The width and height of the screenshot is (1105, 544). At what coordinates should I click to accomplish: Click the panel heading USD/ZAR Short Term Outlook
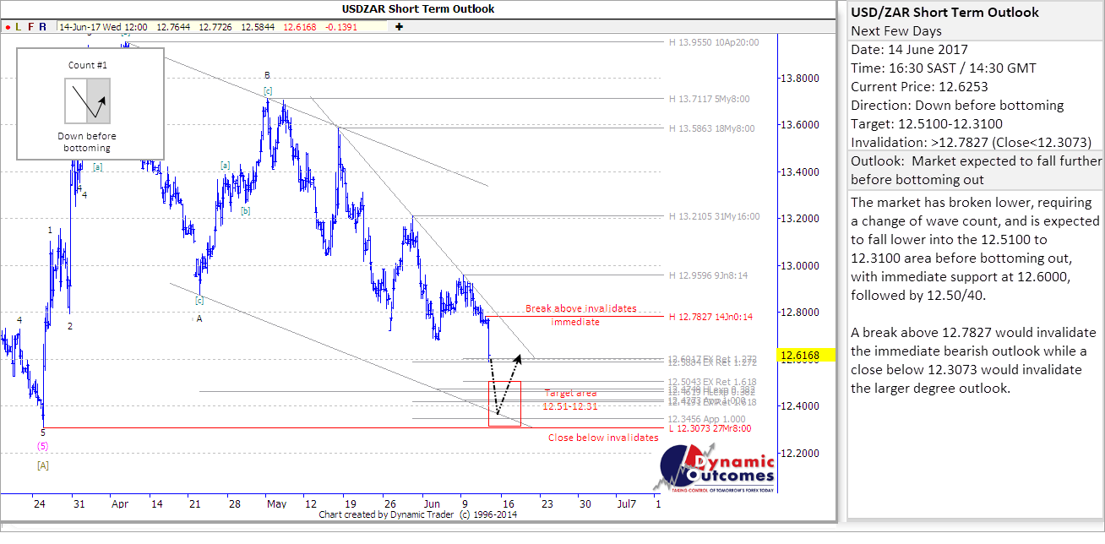pyautogui.click(x=945, y=13)
